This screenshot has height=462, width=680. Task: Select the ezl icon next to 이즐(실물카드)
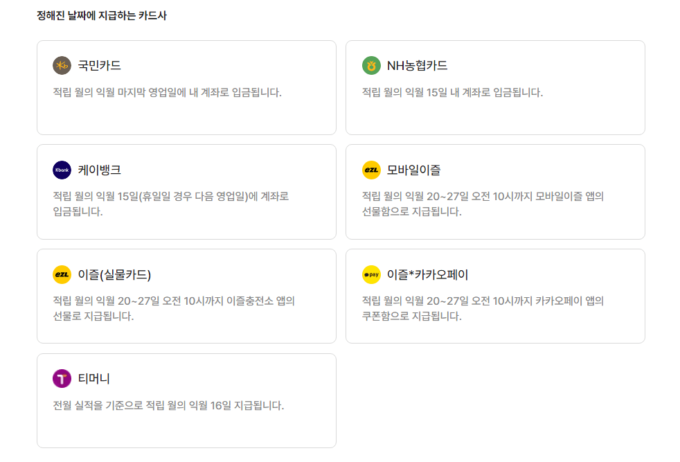[x=60, y=274]
